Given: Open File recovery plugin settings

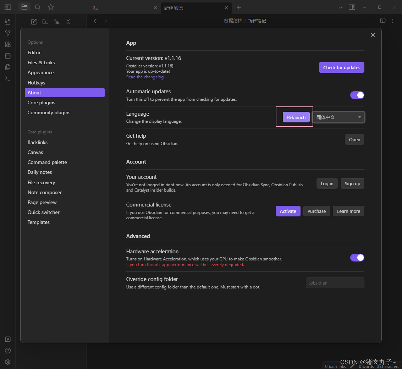Looking at the screenshot, I should tap(65, 183).
